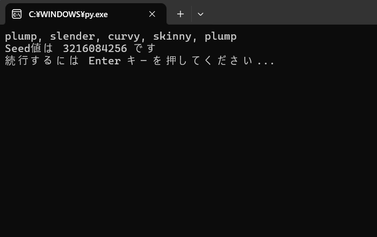The height and width of the screenshot is (237, 377).
Task: Expand the new tab profile dropdown chevron
Action: (x=200, y=14)
